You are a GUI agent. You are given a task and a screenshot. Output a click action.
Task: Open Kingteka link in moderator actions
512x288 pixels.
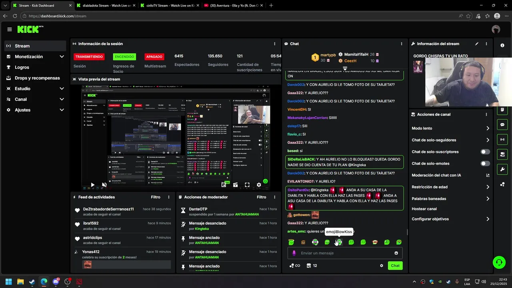tap(202, 229)
